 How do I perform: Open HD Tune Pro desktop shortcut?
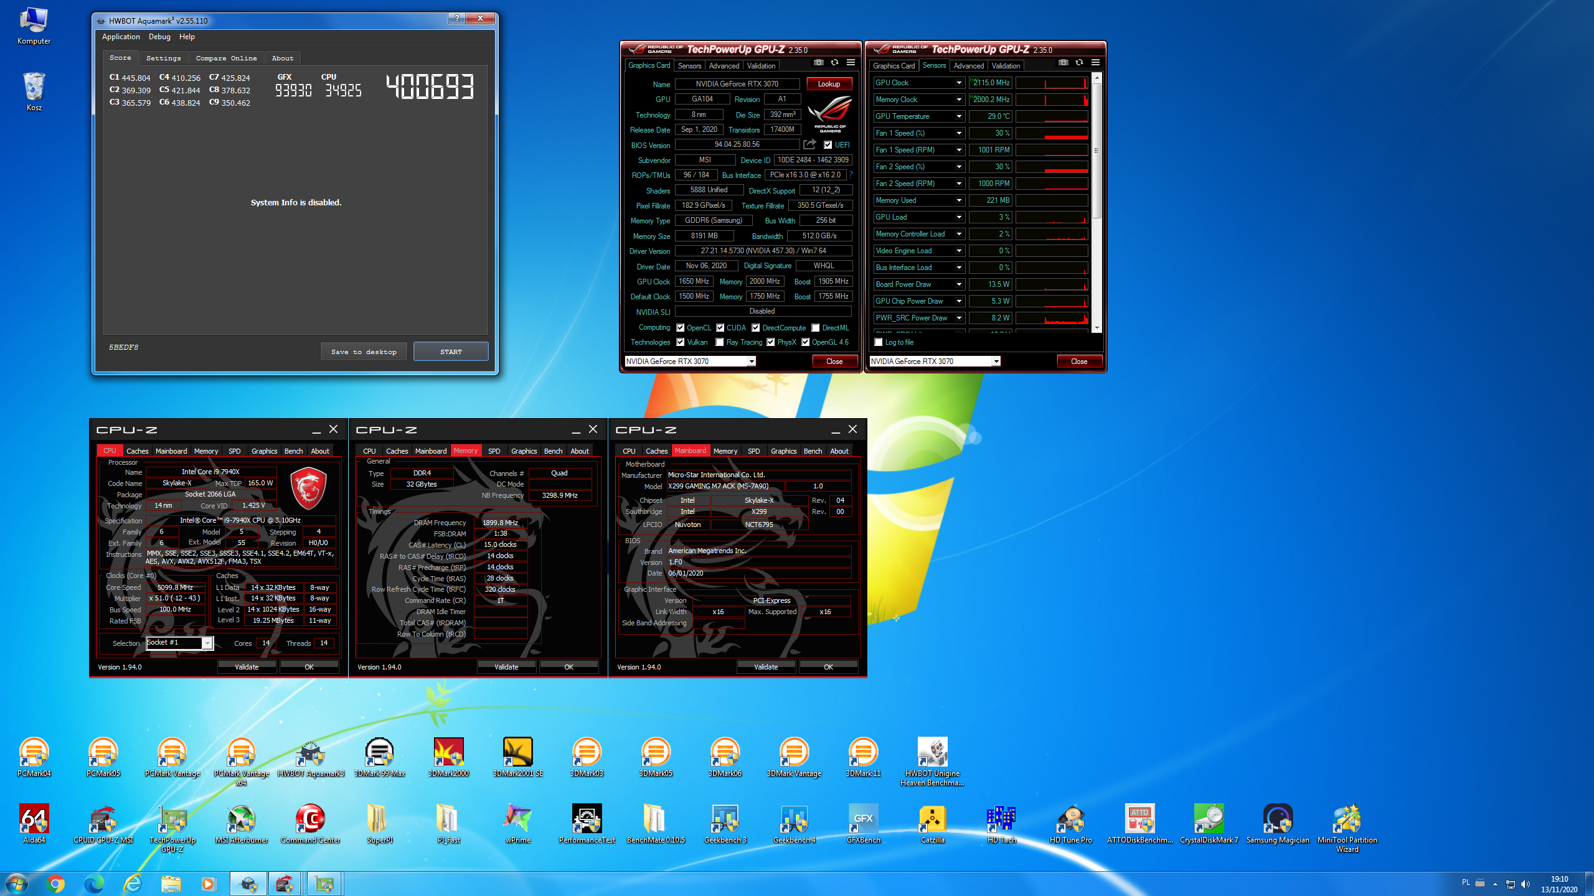pyautogui.click(x=1070, y=824)
